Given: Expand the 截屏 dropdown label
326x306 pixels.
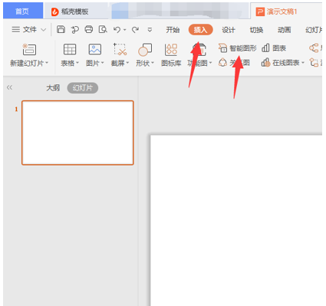Looking at the screenshot, I should pyautogui.click(x=120, y=63).
